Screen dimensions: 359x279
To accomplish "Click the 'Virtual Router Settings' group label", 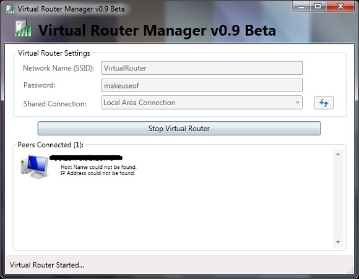I will 54,53.
